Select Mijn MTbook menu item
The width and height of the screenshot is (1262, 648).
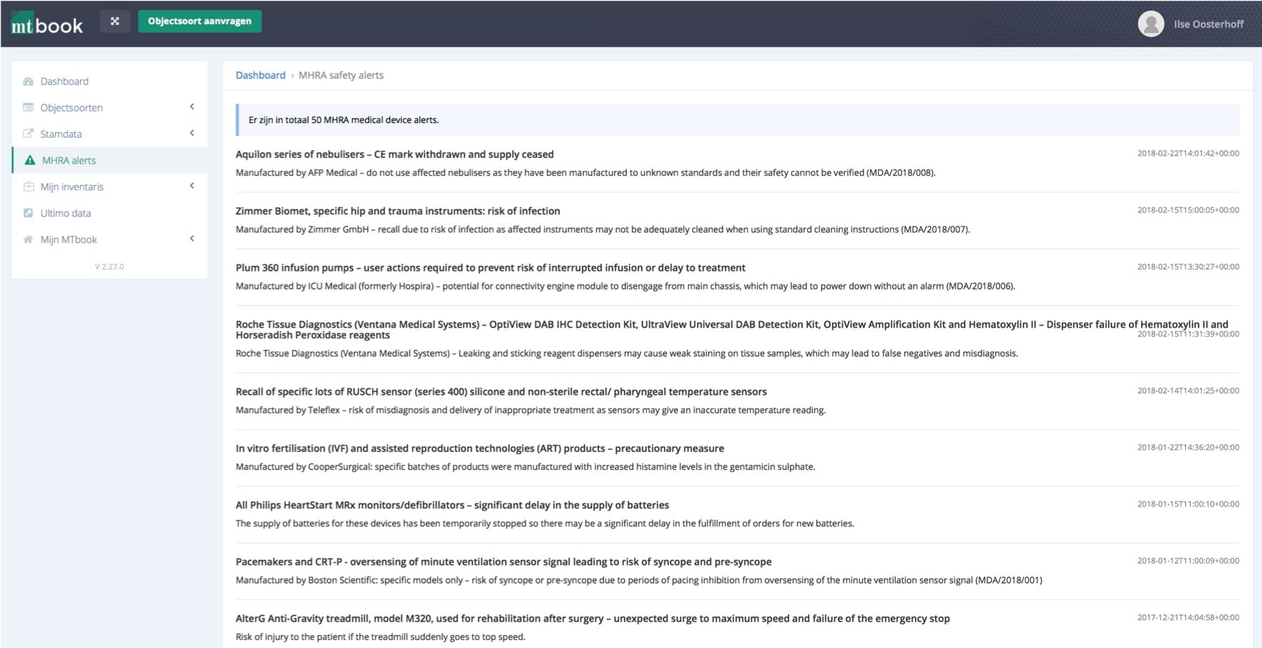pos(69,240)
